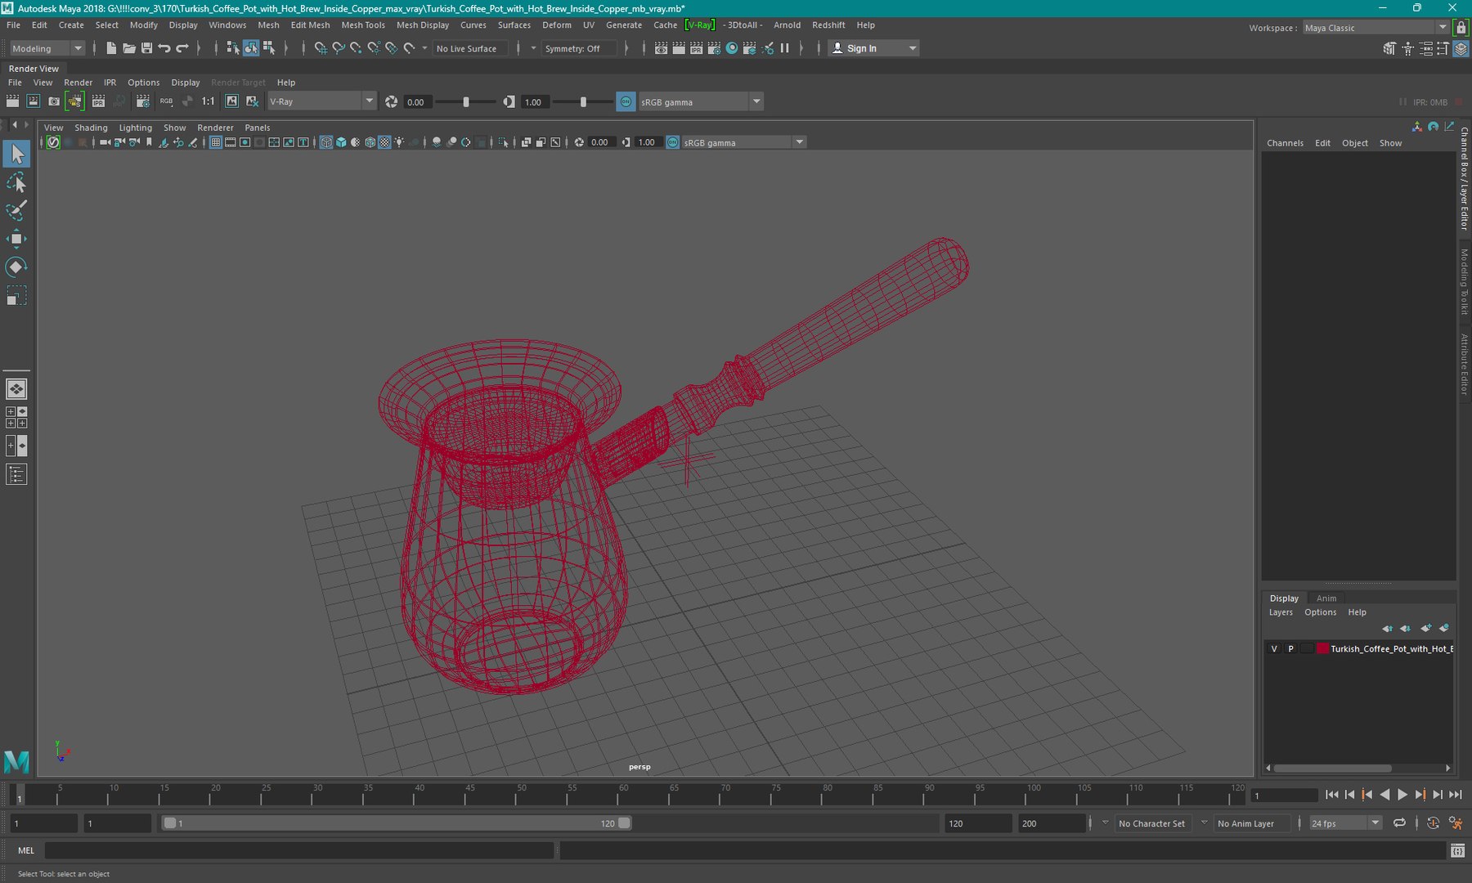The image size is (1472, 883).
Task: Open the Arnold menu
Action: point(788,25)
